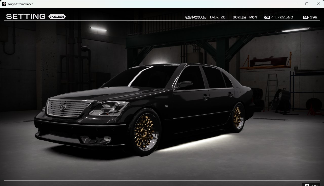324x186 pixels.
Task: Click the MON weekday label
Action: pyautogui.click(x=253, y=17)
